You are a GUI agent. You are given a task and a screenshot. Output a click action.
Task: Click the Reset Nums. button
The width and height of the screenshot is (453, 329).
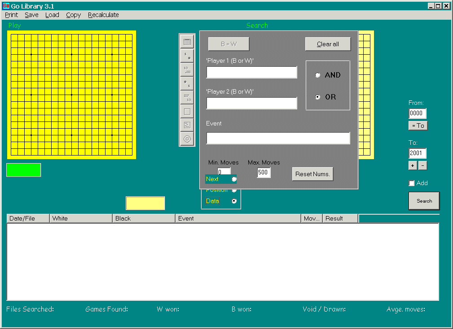(x=312, y=174)
